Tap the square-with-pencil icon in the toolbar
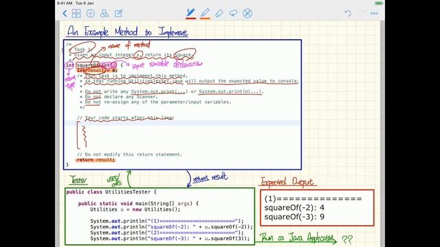Image resolution: width=440 pixels, height=247 pixels. (x=119, y=13)
